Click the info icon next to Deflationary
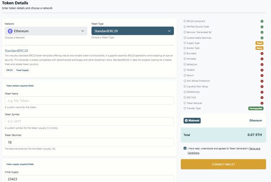 tap(185, 92)
